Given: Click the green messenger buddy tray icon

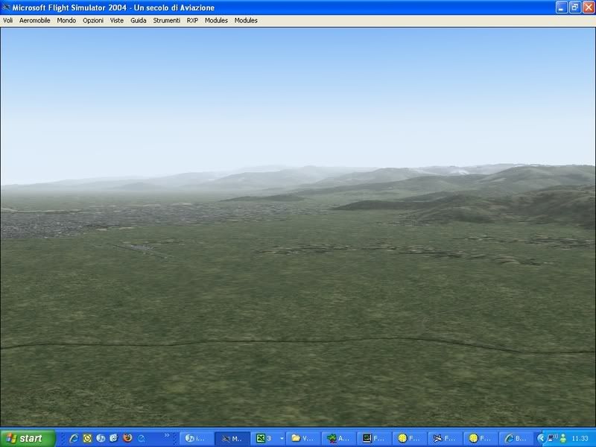Looking at the screenshot, I should click(x=563, y=438).
